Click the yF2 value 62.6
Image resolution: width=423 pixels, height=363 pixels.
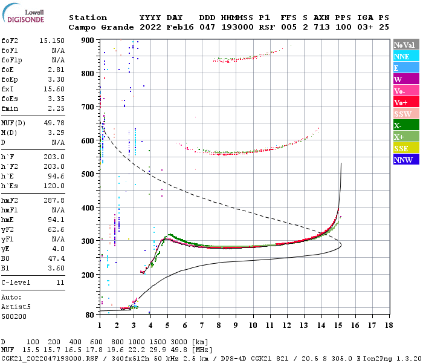(56, 229)
